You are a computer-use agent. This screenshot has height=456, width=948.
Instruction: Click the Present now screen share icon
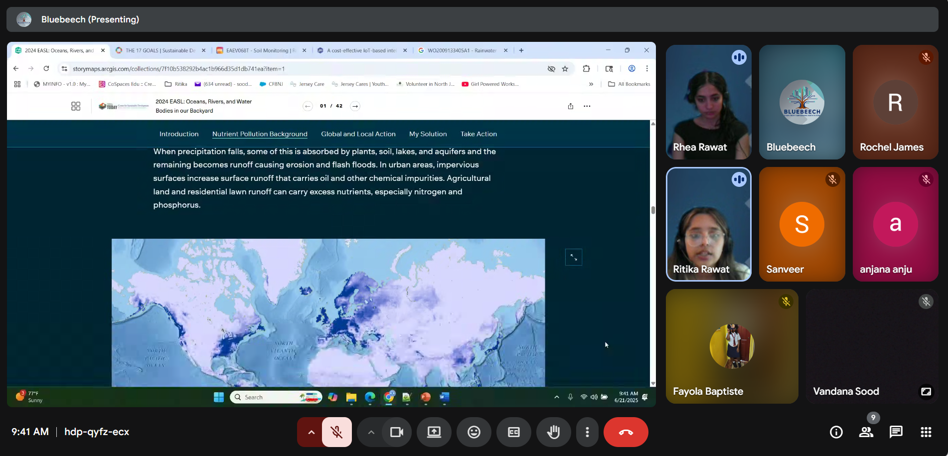click(x=434, y=432)
